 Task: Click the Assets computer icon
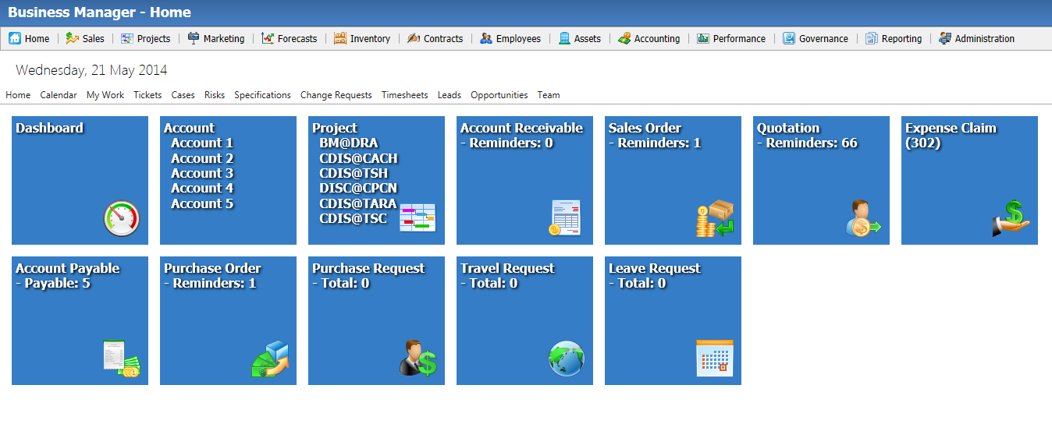564,38
